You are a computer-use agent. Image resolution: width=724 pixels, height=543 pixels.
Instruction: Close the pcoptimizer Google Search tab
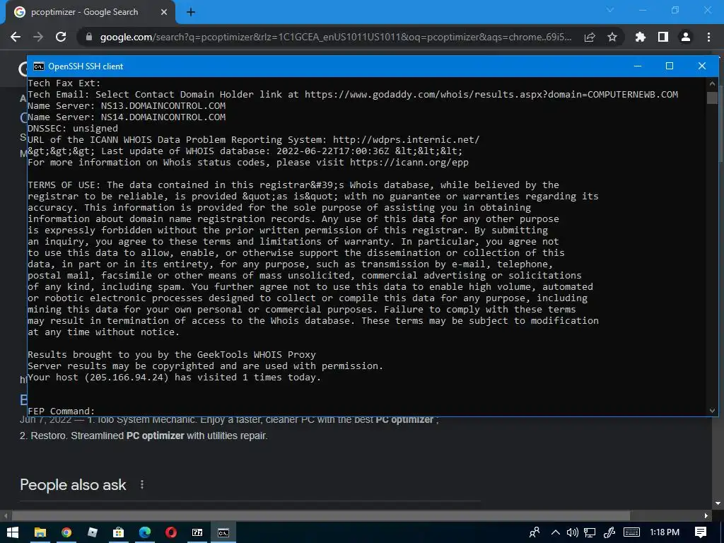pos(164,12)
